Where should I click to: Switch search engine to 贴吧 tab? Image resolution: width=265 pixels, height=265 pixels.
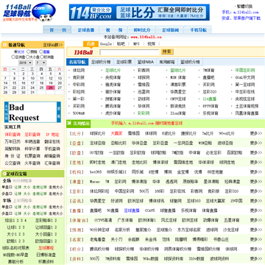[x=121, y=44]
